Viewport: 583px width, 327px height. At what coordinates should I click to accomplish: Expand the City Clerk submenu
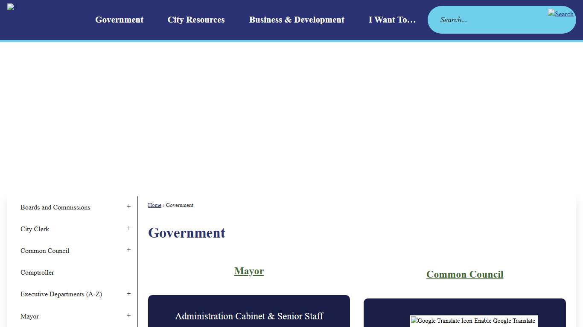coord(128,229)
